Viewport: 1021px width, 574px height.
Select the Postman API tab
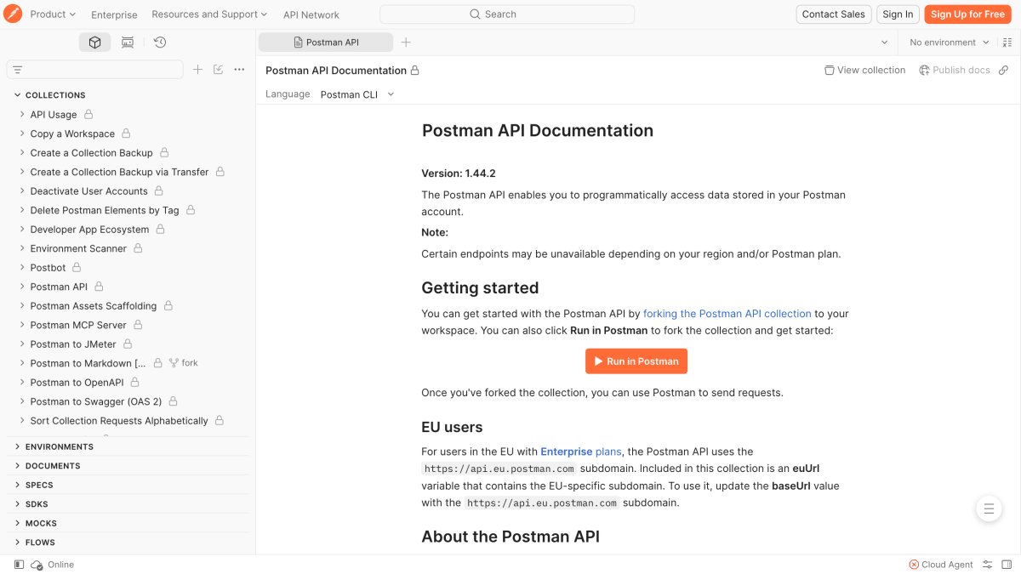[326, 43]
